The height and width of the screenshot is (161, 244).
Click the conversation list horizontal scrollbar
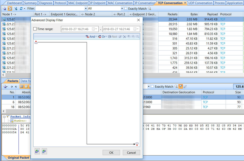(93, 75)
